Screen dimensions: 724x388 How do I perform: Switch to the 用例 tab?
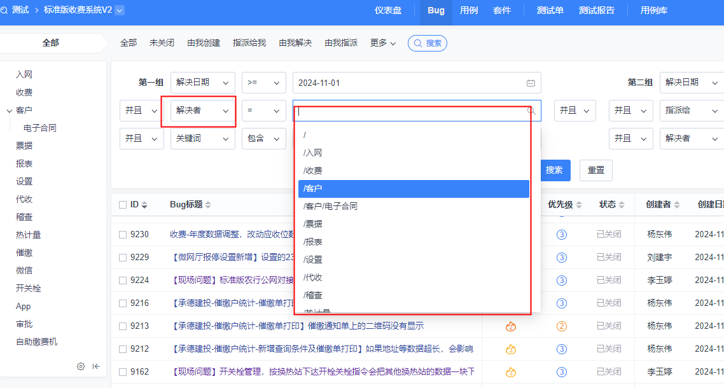pos(469,10)
